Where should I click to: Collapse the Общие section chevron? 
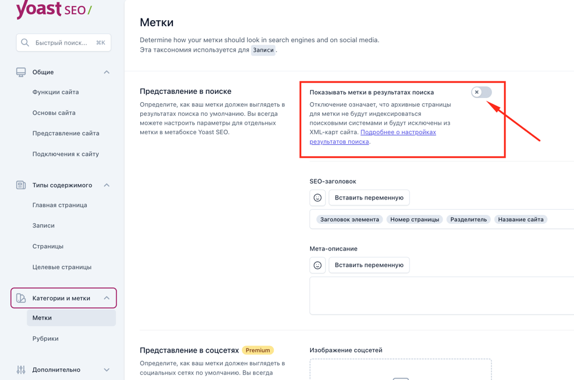pos(106,72)
